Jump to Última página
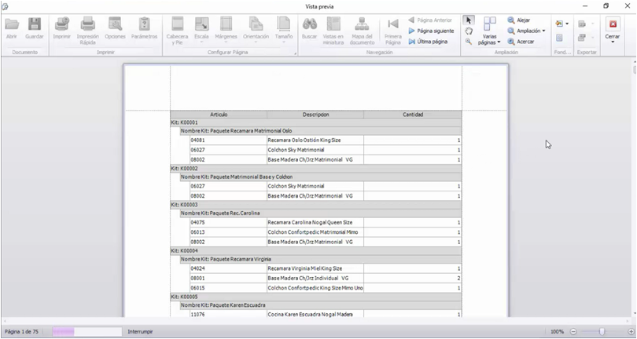 [428, 42]
